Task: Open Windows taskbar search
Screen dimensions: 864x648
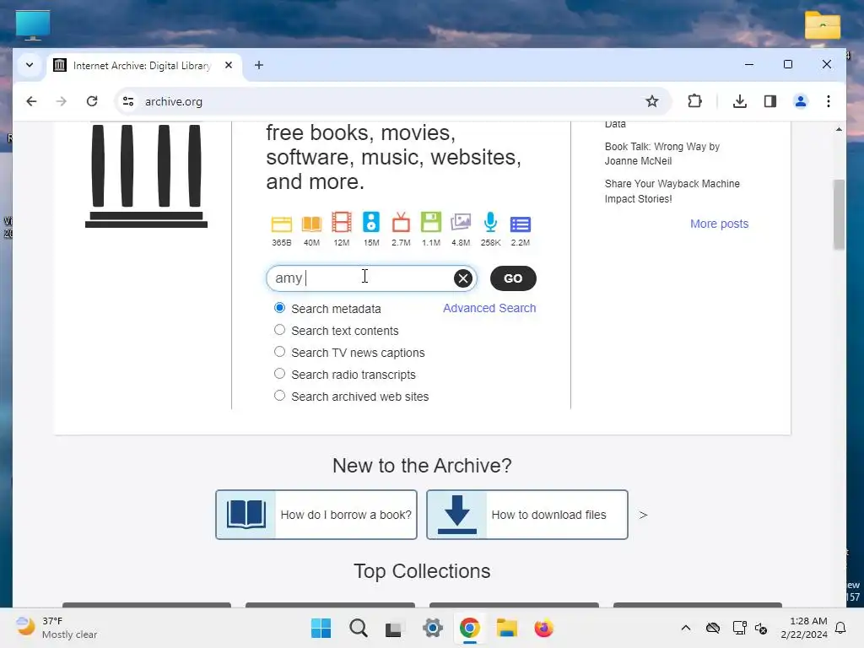Action: [358, 628]
